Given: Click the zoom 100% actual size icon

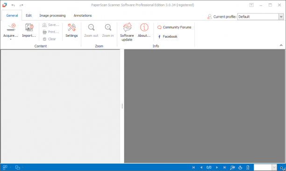Looking at the screenshot, I should (x=232, y=167).
